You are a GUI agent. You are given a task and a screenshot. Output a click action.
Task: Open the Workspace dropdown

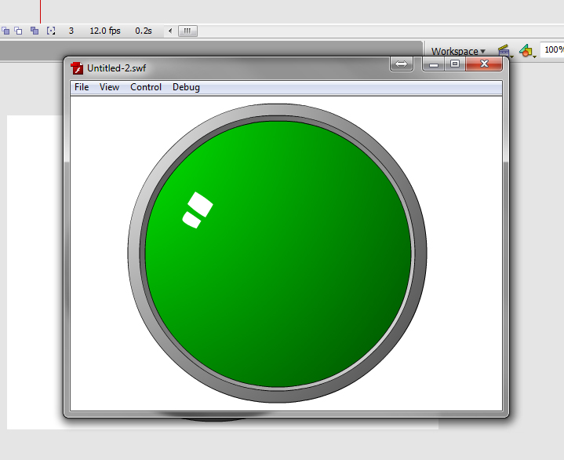point(458,52)
